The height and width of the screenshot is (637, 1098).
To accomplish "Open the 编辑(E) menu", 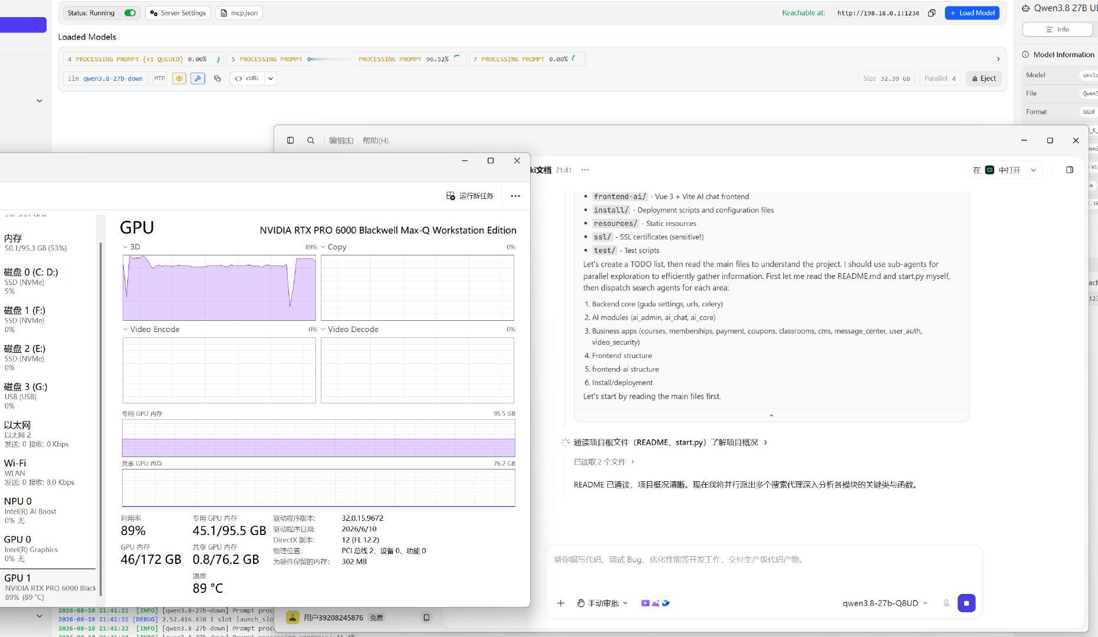I will [341, 140].
